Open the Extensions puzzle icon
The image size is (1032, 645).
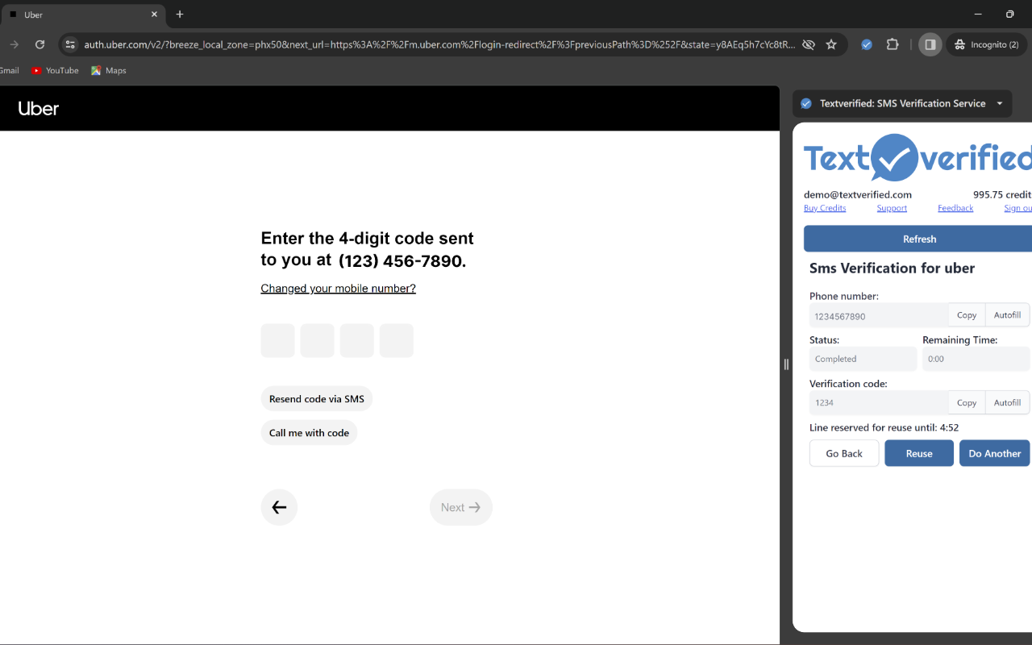click(893, 44)
